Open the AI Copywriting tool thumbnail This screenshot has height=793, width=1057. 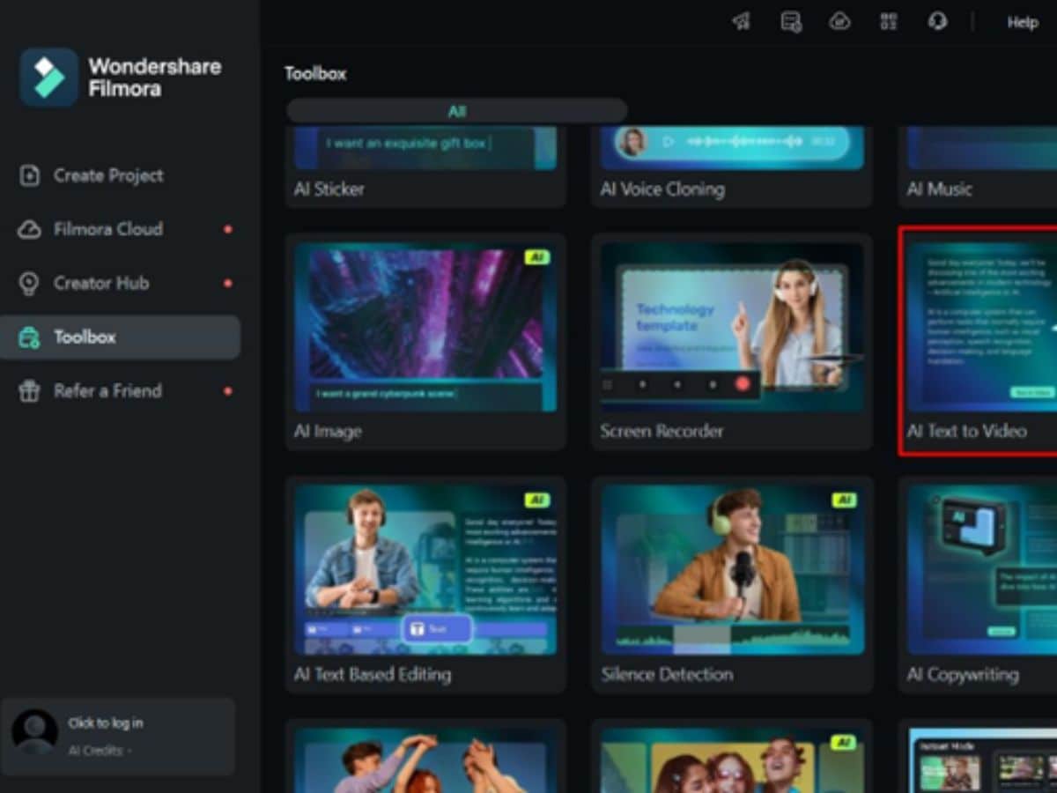pos(982,569)
